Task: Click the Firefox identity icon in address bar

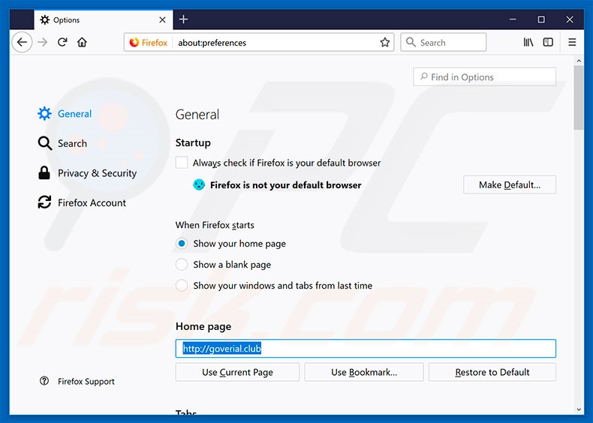Action: coord(149,42)
